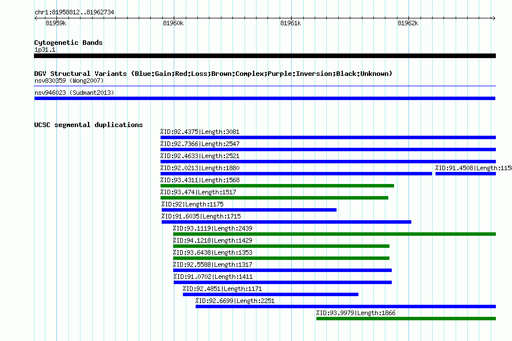This screenshot has width=512, height=341.
Task: Click the black 1p31.1 cytogenetic band bar
Action: click(265, 56)
